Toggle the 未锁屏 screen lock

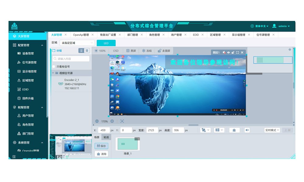click(160, 51)
